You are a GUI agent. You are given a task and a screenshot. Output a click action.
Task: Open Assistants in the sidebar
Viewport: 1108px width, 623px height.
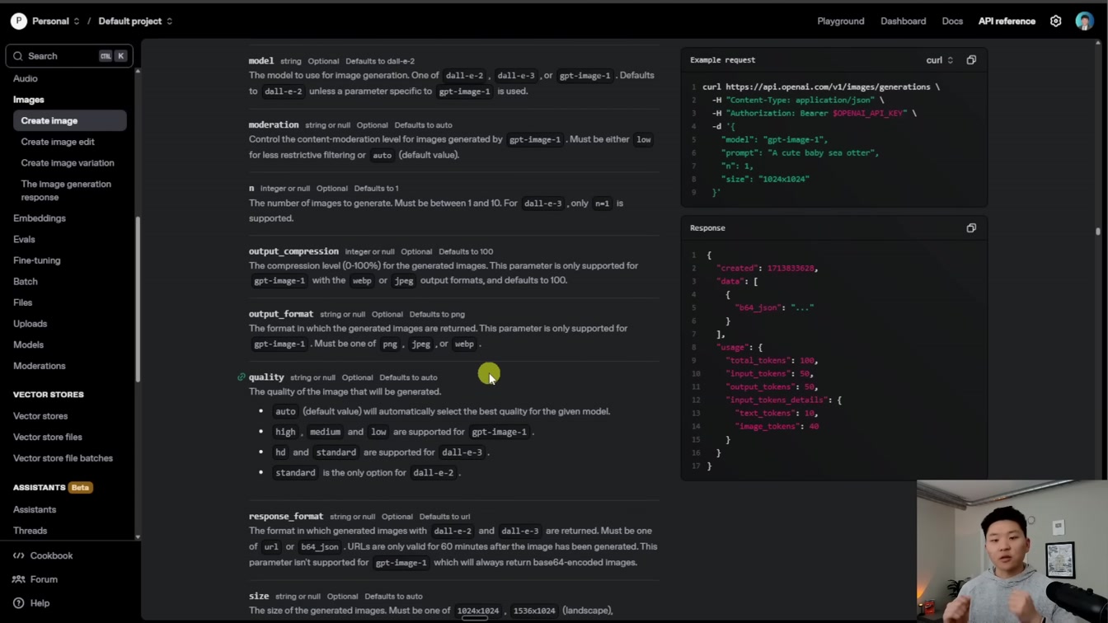click(35, 510)
